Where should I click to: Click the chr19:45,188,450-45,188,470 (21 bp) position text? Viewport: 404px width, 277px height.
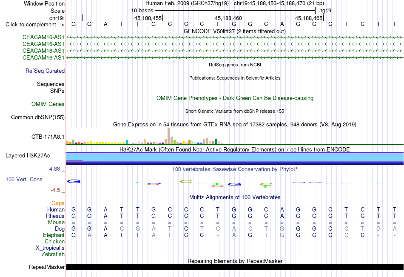point(279,3)
